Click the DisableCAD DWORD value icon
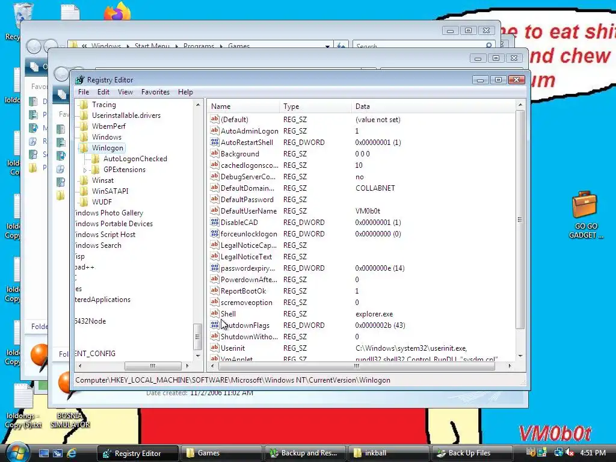This screenshot has width=616, height=462. pyautogui.click(x=215, y=221)
